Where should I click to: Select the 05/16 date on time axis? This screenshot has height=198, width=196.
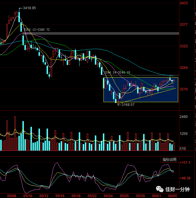(60, 196)
